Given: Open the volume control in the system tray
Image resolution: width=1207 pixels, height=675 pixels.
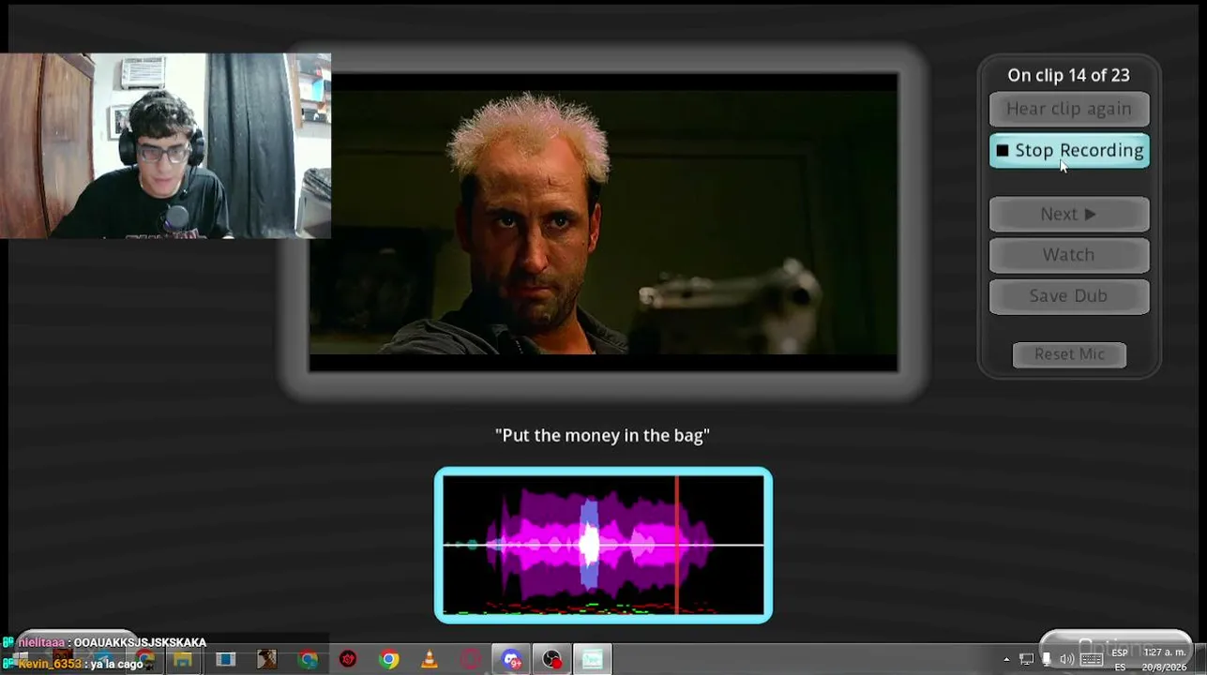Looking at the screenshot, I should pos(1066,660).
